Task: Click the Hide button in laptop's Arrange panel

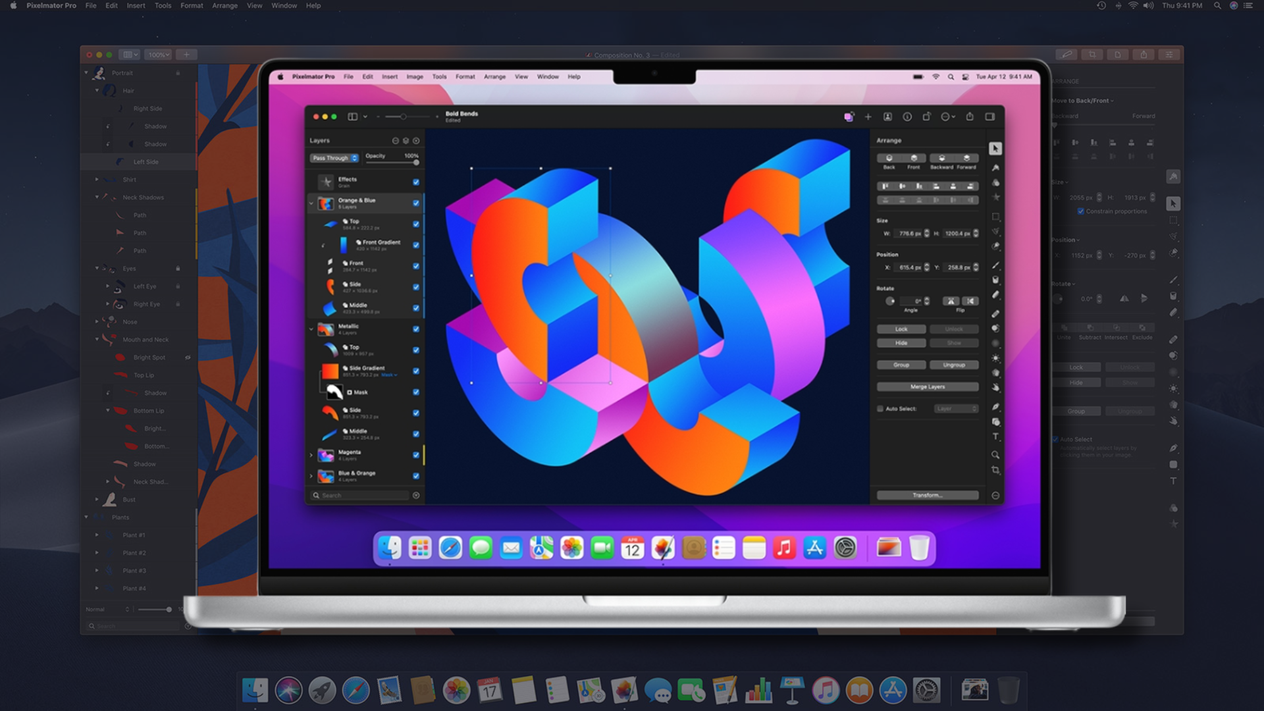Action: click(901, 343)
